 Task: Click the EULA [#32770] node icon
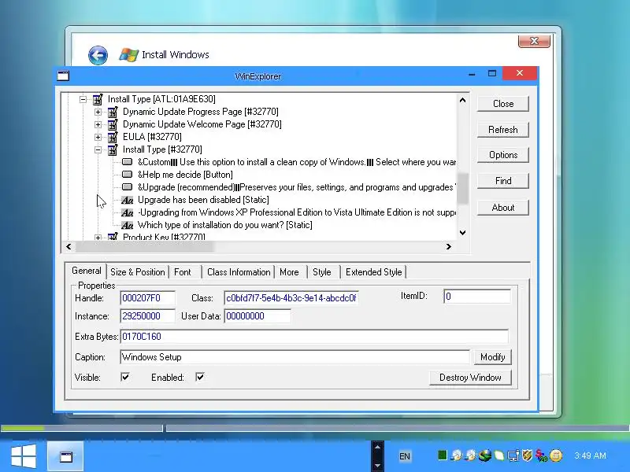(x=113, y=137)
